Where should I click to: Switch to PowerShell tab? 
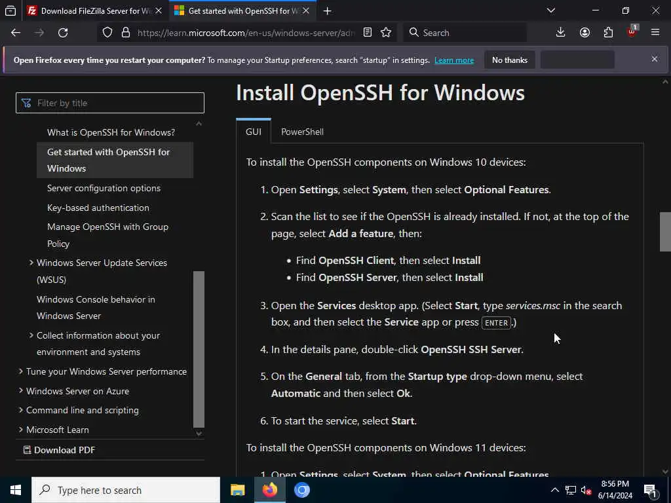302,132
